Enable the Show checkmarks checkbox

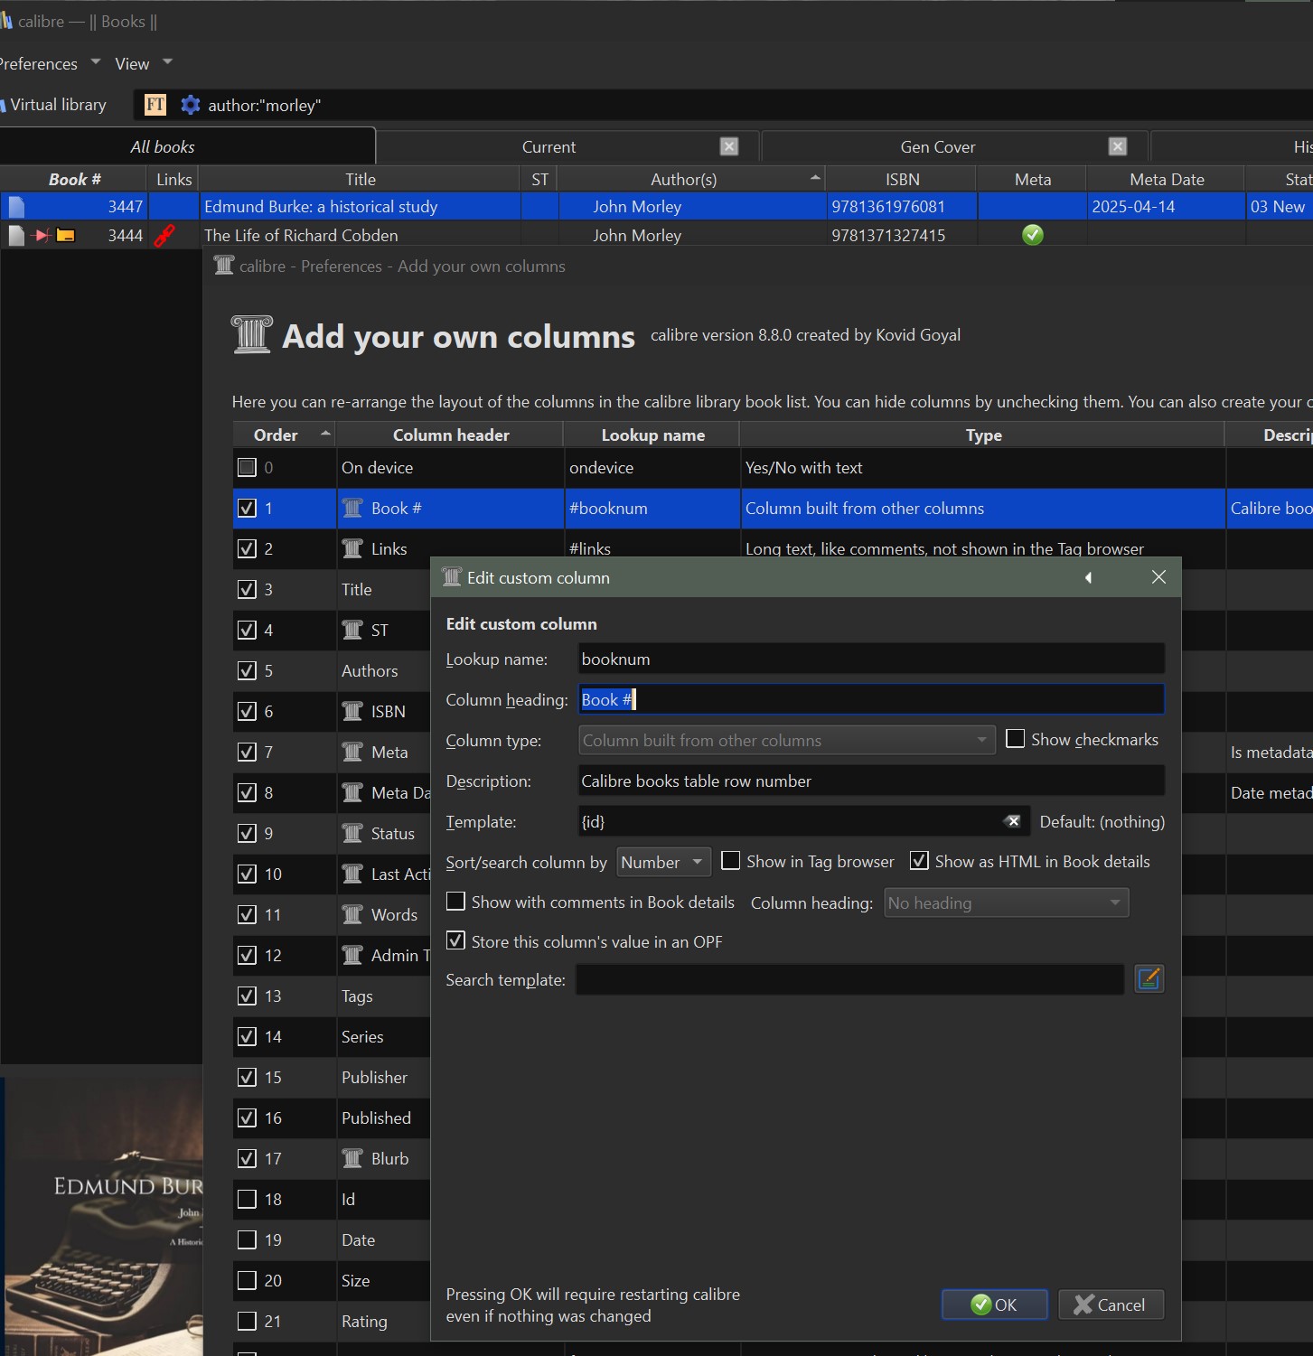[x=1016, y=739]
